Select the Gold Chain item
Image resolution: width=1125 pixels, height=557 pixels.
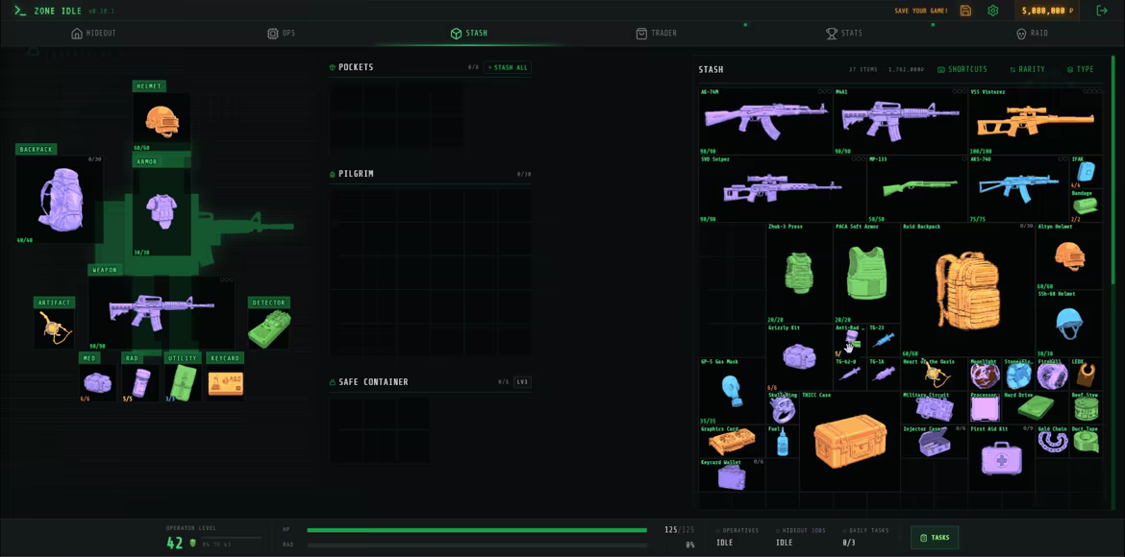point(1053,441)
